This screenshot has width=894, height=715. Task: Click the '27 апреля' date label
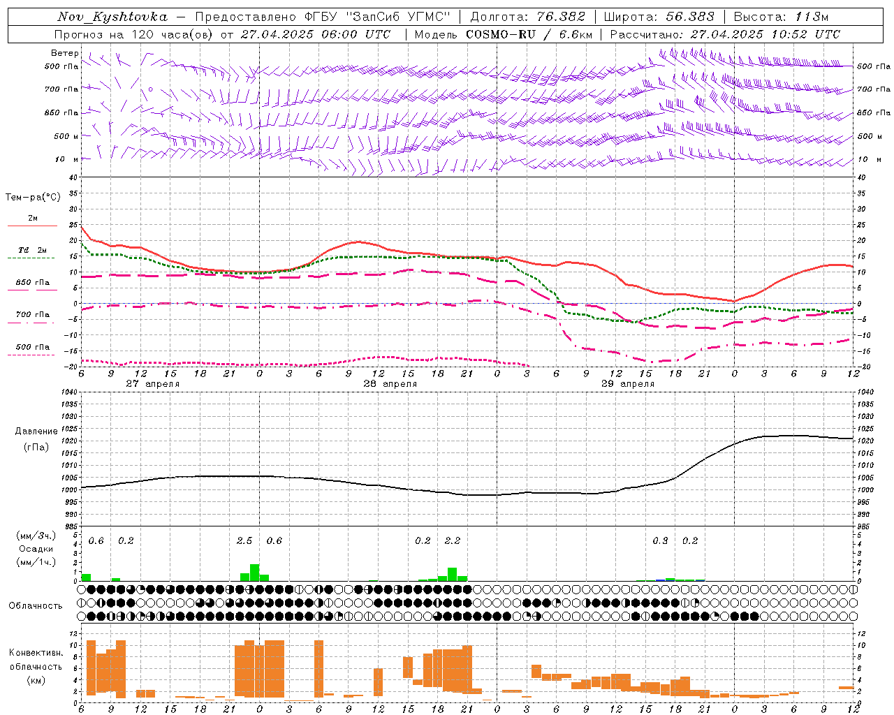point(153,384)
